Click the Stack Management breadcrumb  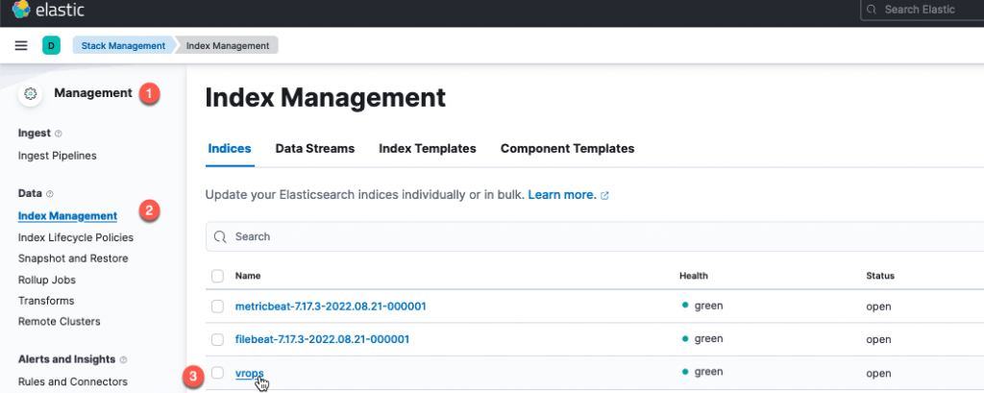pyautogui.click(x=123, y=46)
